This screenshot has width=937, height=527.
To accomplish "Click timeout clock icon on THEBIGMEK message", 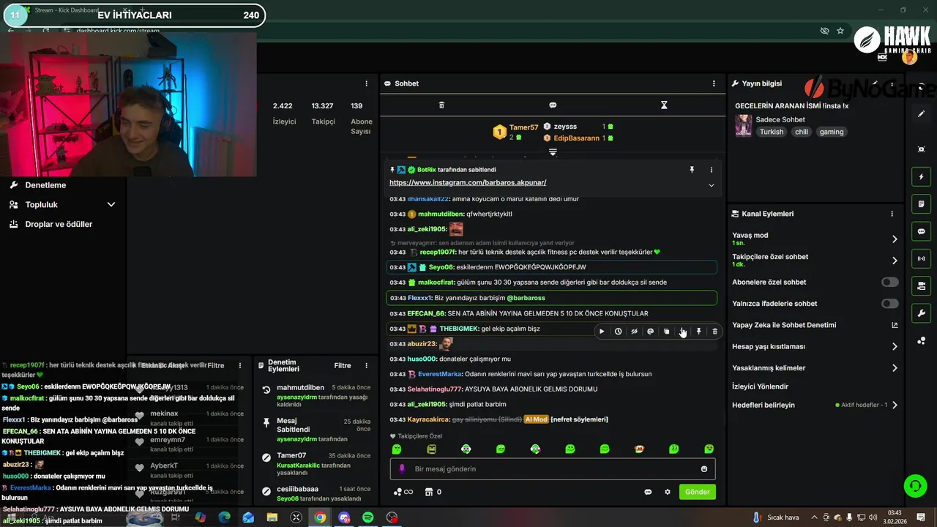I will click(618, 332).
